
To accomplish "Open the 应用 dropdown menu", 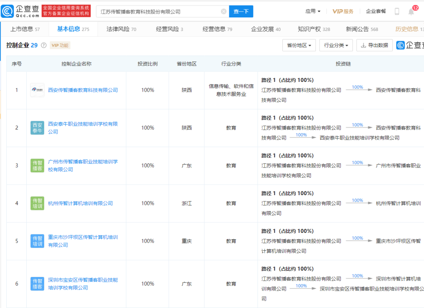I will 313,11.
